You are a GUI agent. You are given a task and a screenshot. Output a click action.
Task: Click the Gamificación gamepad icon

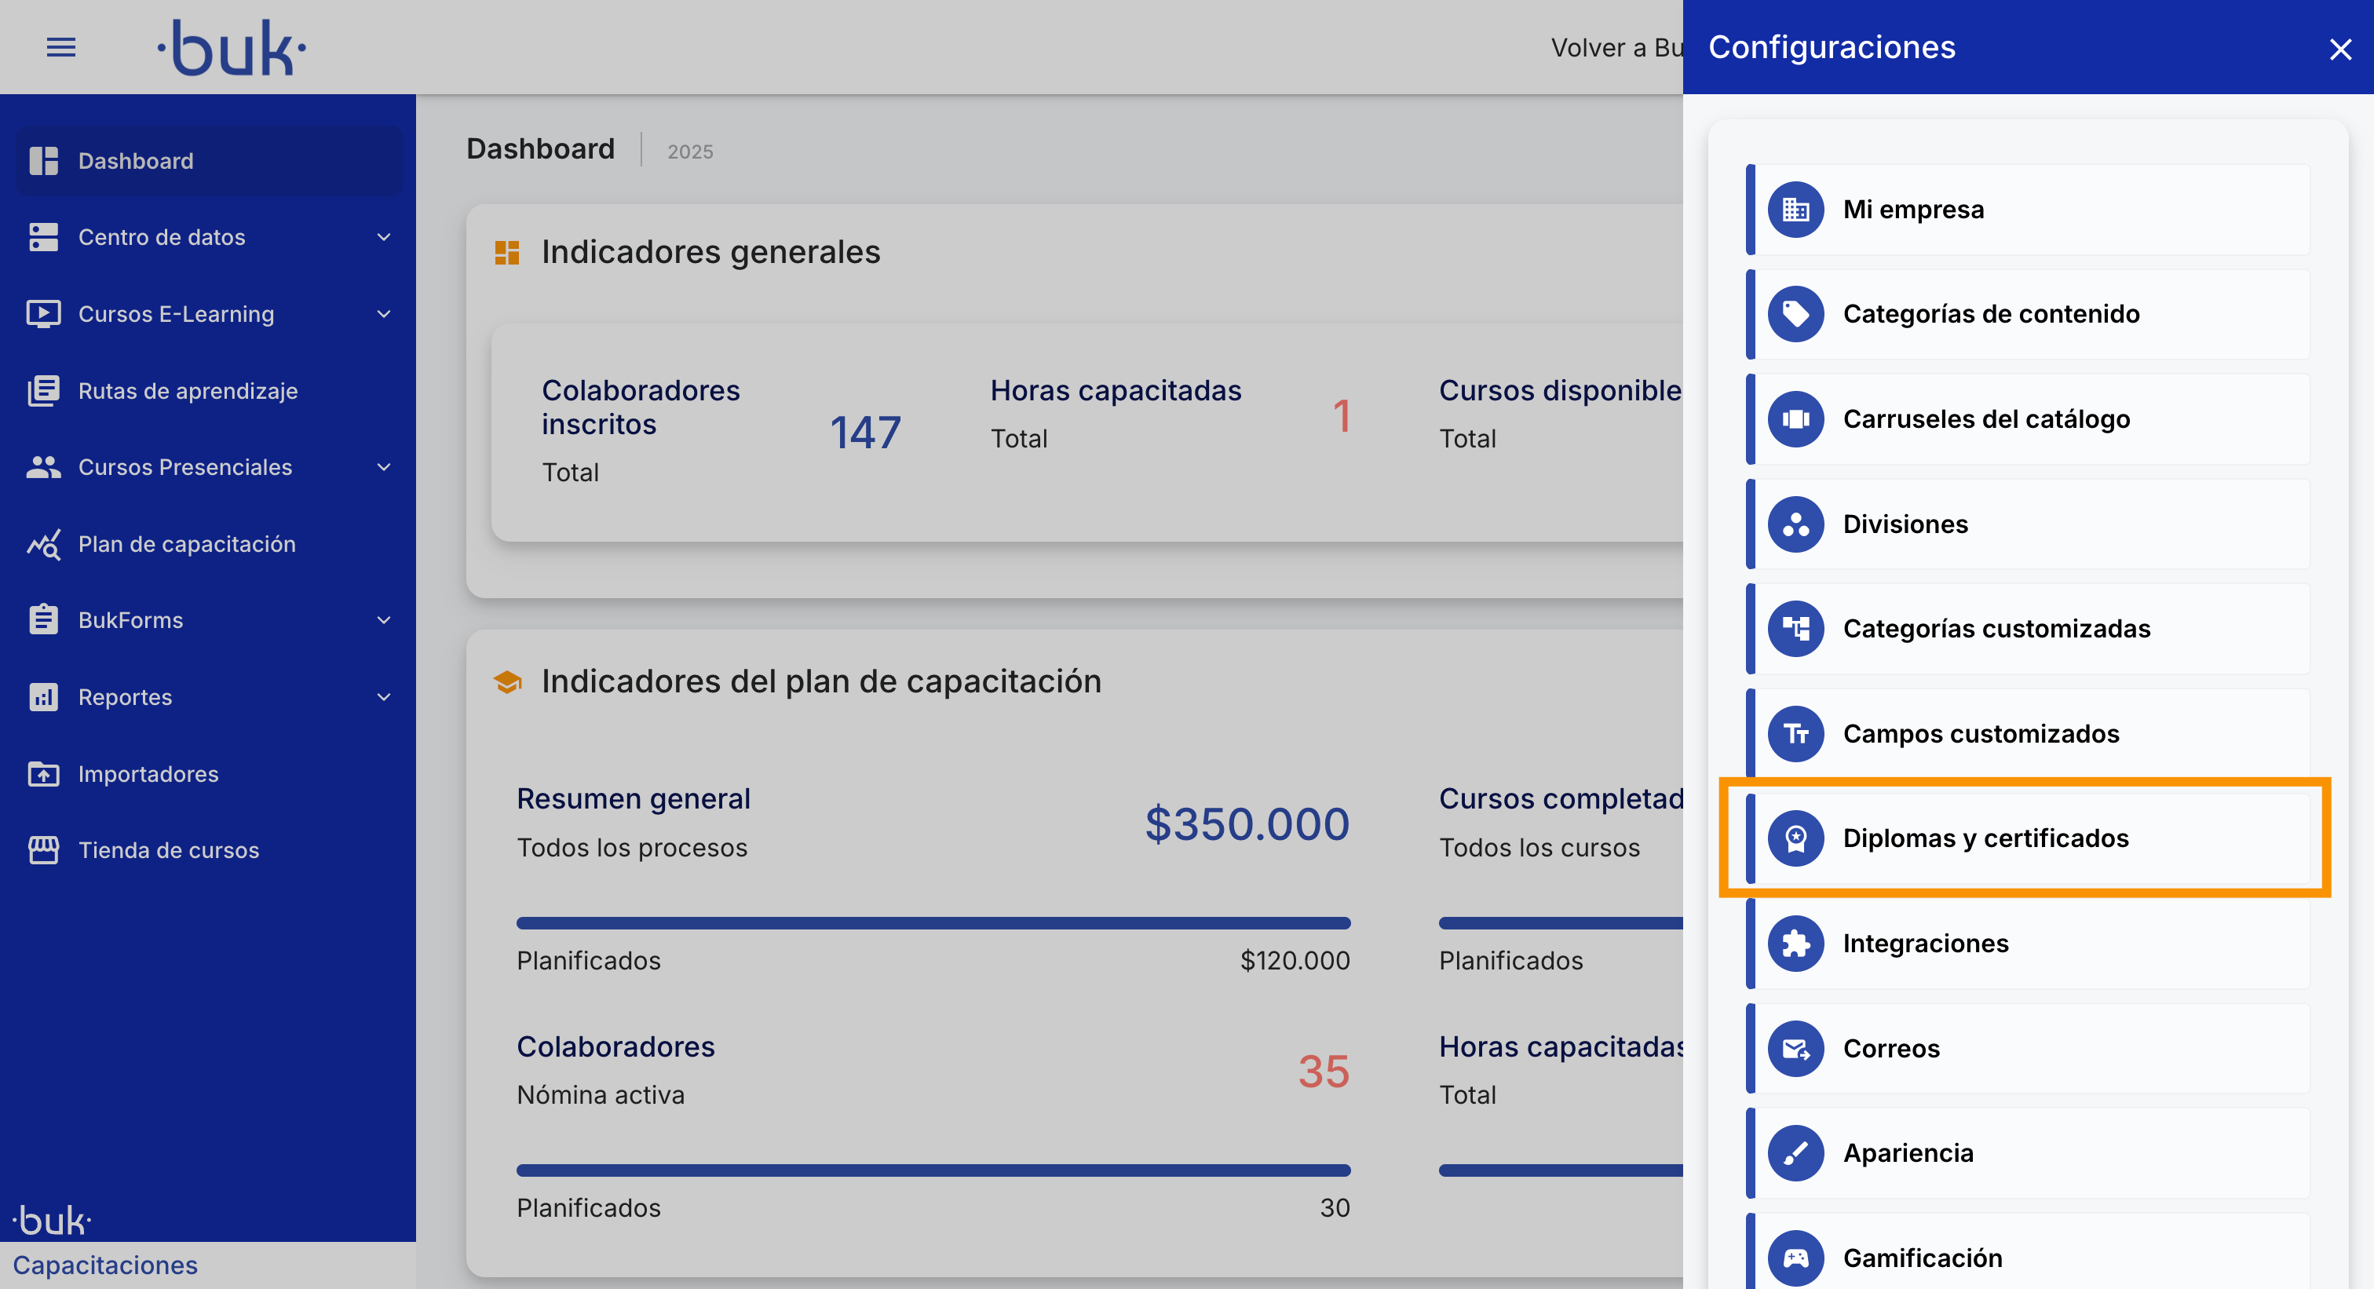pos(1795,1258)
